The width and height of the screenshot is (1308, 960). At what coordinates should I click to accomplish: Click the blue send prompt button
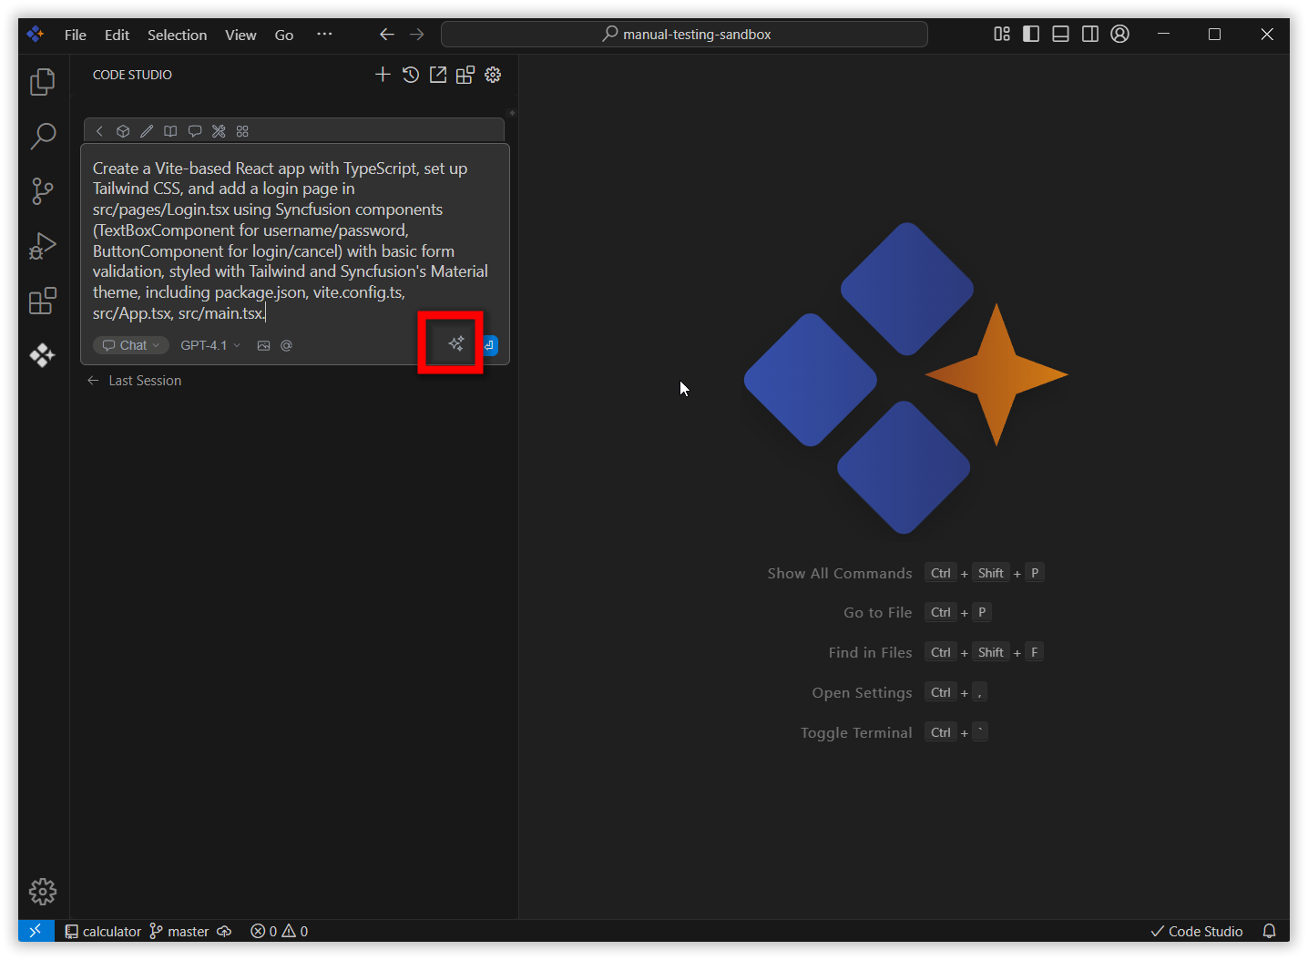coord(490,345)
